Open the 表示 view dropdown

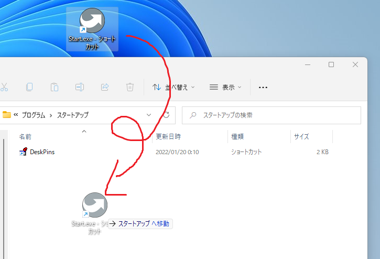pyautogui.click(x=225, y=88)
